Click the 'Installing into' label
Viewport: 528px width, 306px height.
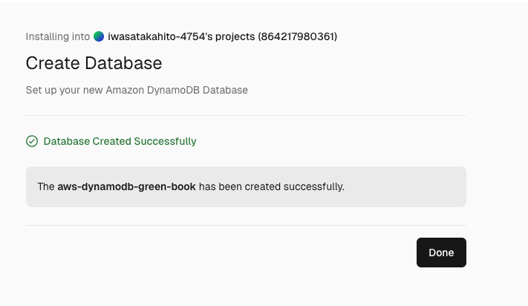click(57, 36)
